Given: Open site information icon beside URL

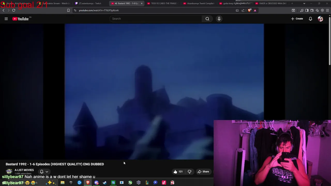Looking at the screenshot, I should (75, 10).
